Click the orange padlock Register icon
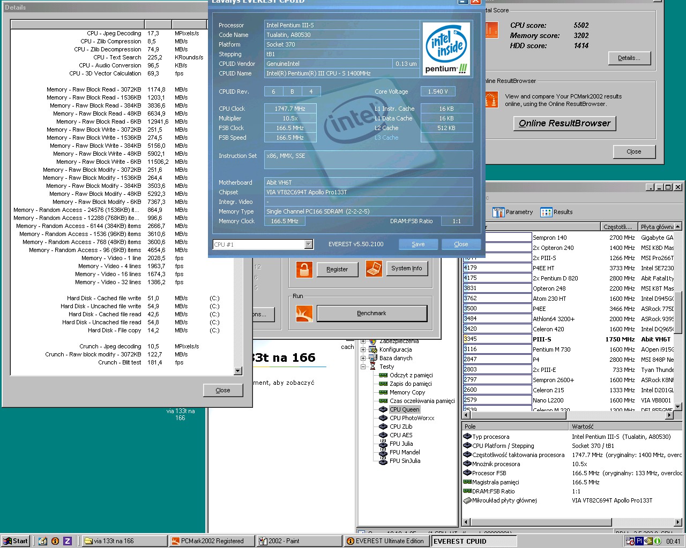Screen dimensions: 686x548 (x=304, y=269)
